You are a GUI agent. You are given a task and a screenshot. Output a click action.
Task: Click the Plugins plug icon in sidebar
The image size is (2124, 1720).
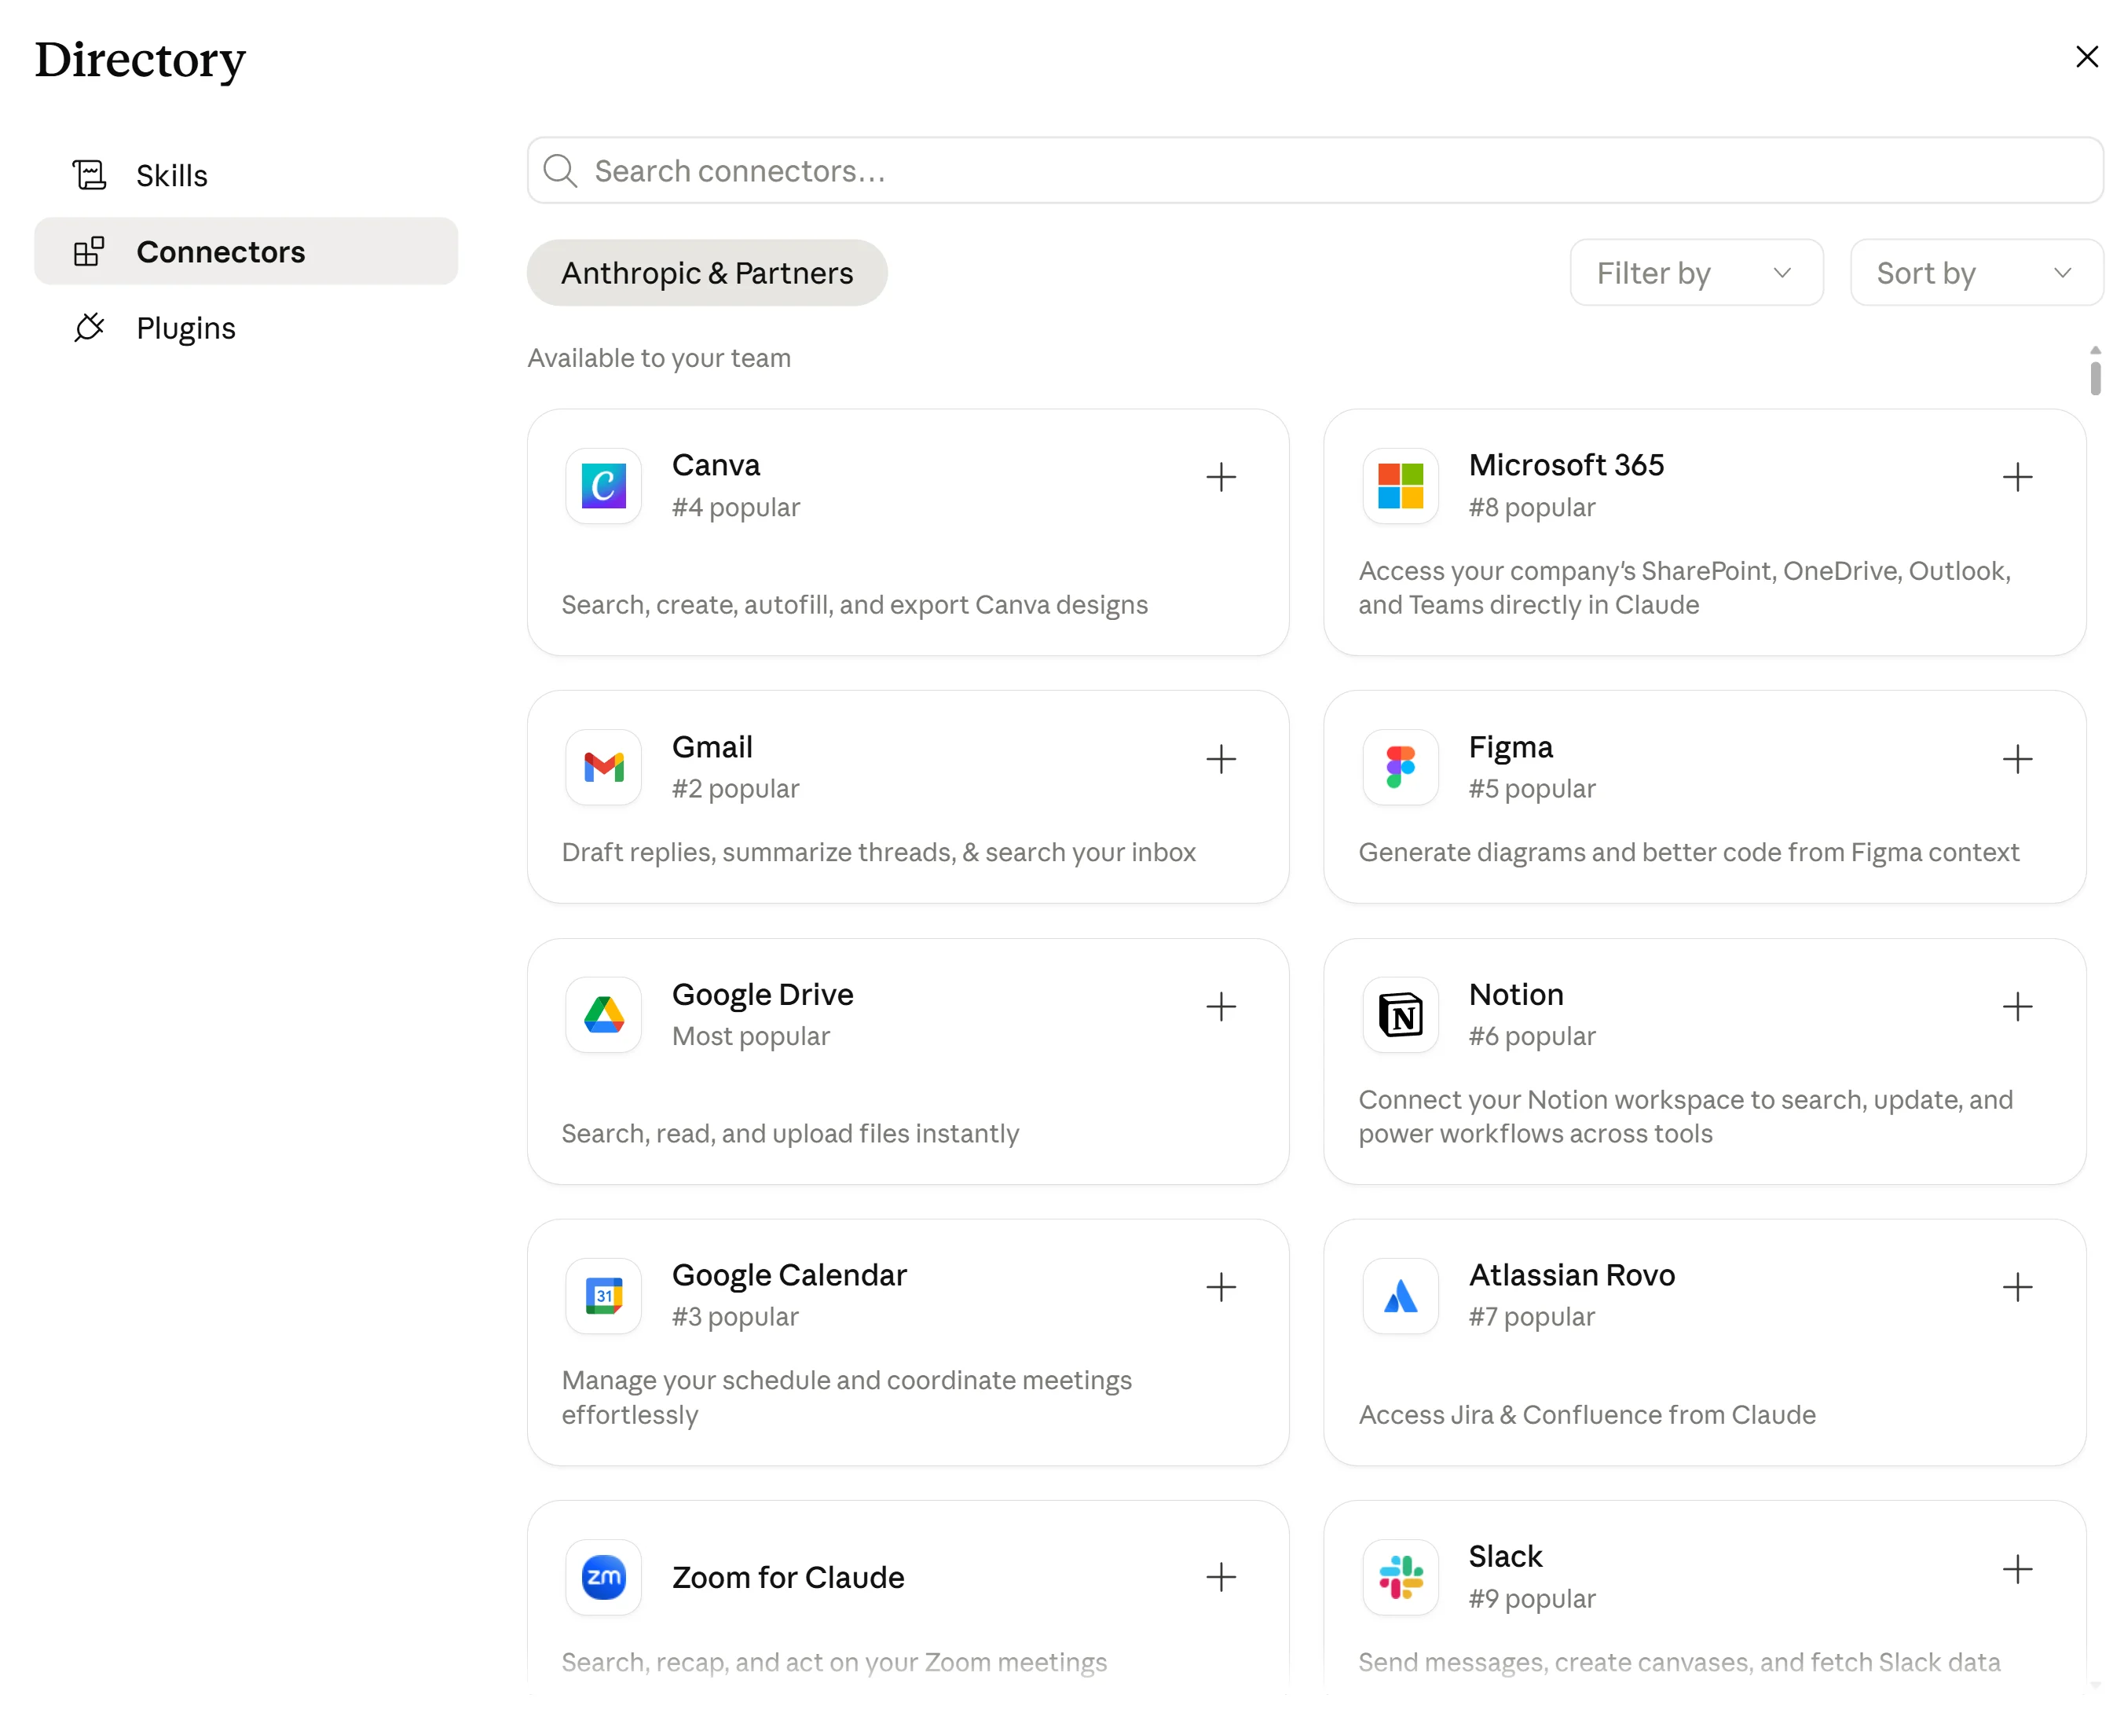coord(89,328)
